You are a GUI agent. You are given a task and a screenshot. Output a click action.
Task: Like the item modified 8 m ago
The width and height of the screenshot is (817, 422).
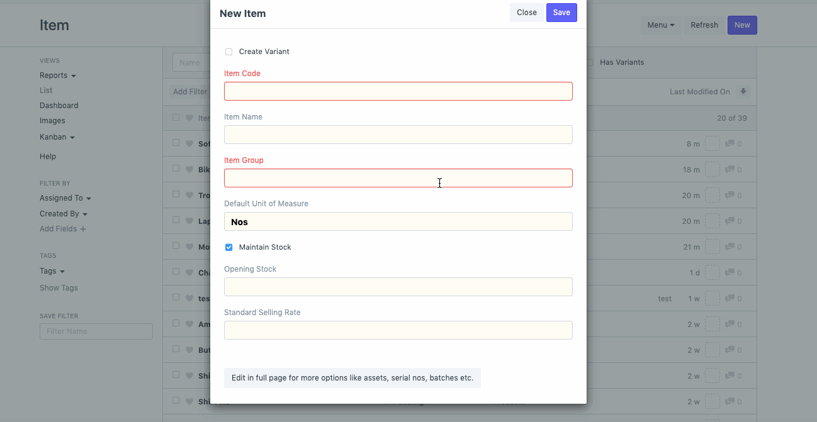click(189, 144)
